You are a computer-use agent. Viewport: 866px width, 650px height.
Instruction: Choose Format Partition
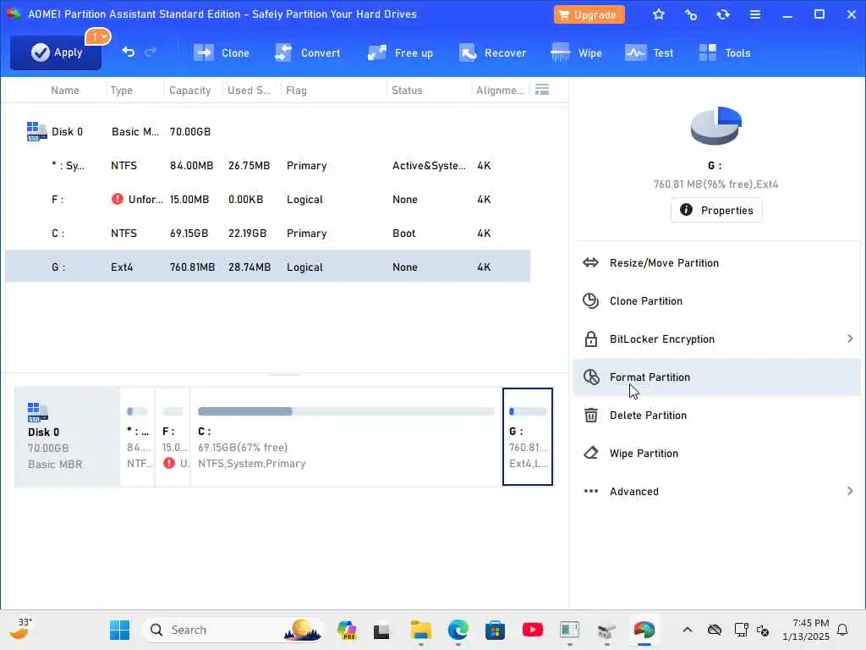(x=716, y=377)
